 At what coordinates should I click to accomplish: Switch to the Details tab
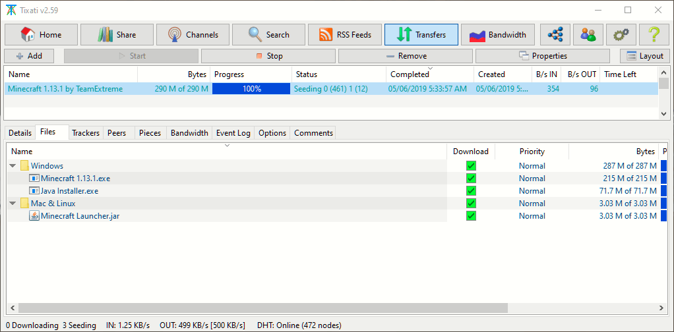point(20,133)
